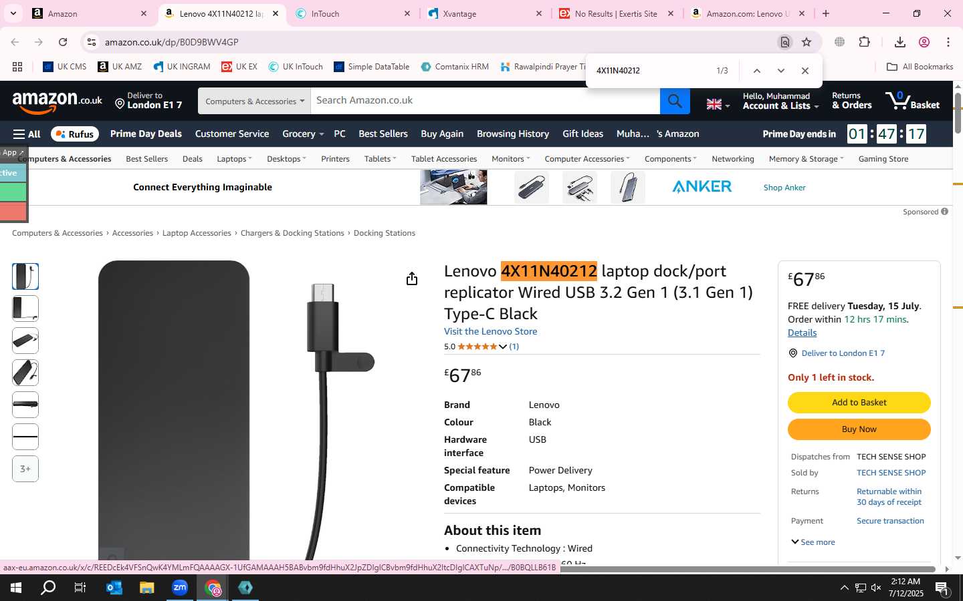The height and width of the screenshot is (601, 963).
Task: Open the language flag dropdown
Action: coord(718,104)
